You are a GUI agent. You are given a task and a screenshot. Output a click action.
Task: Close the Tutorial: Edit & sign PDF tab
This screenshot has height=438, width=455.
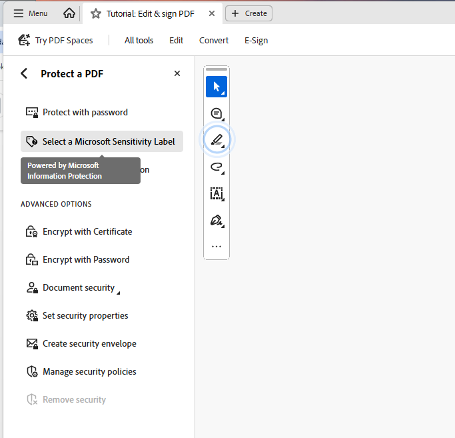212,13
